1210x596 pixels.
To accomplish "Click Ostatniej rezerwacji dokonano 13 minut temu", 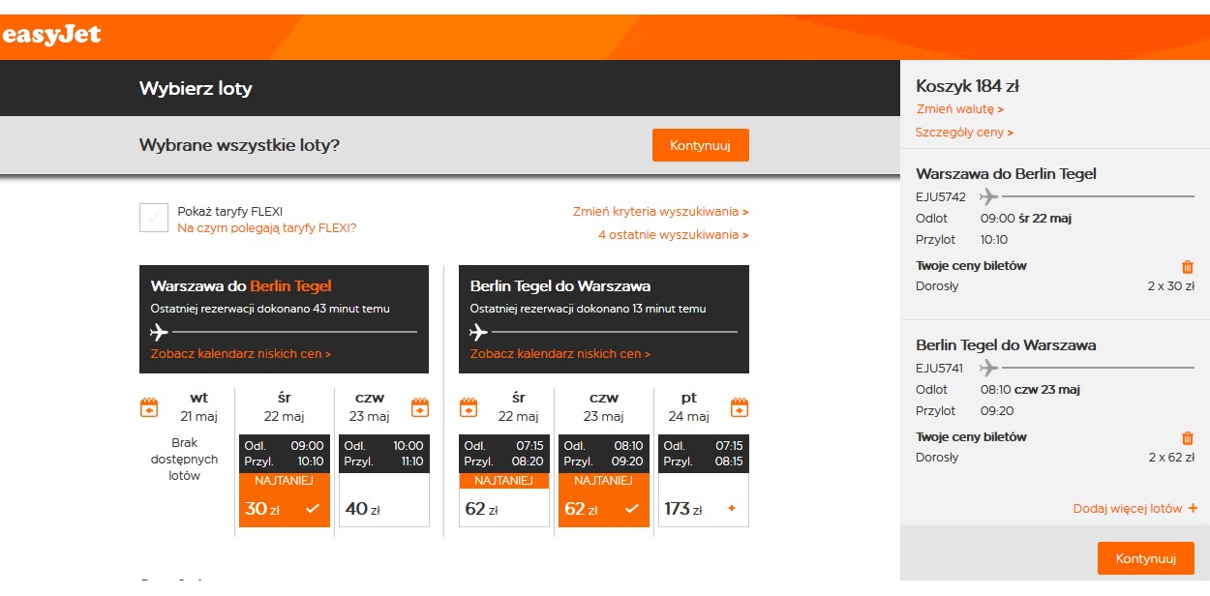I will pyautogui.click(x=589, y=309).
